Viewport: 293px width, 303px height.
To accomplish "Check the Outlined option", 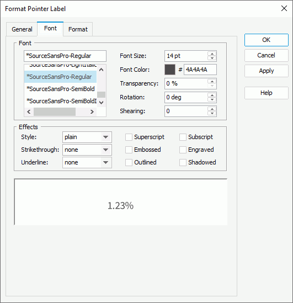I will pyautogui.click(x=129, y=162).
